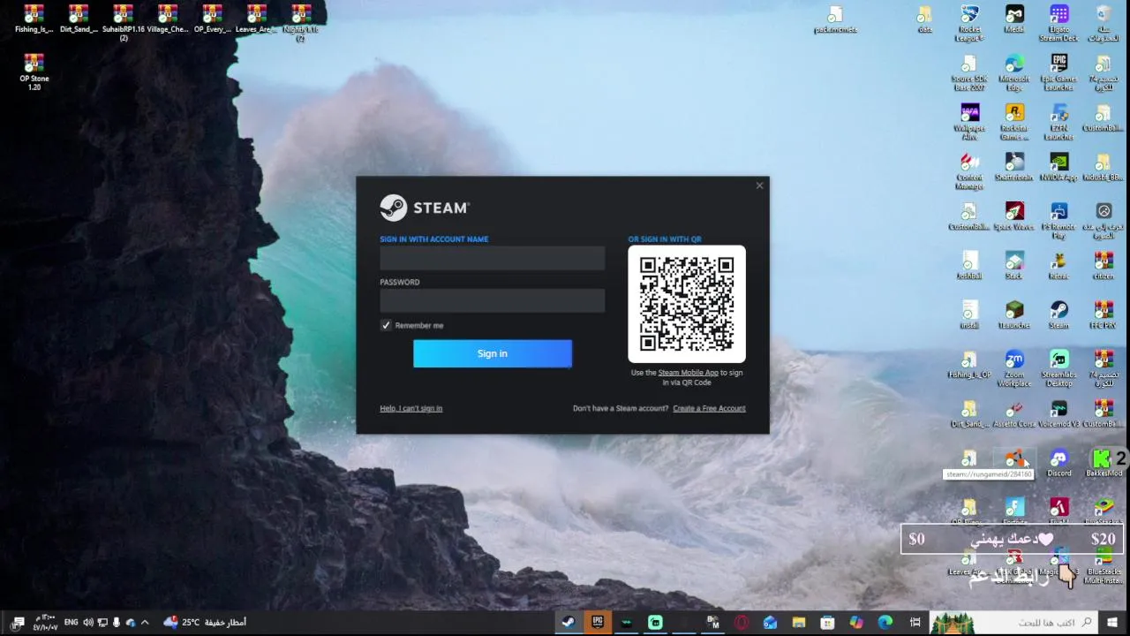Select the EZFN Launcher desktop icon
Viewport: 1130px width, 636px height.
click(x=1058, y=123)
